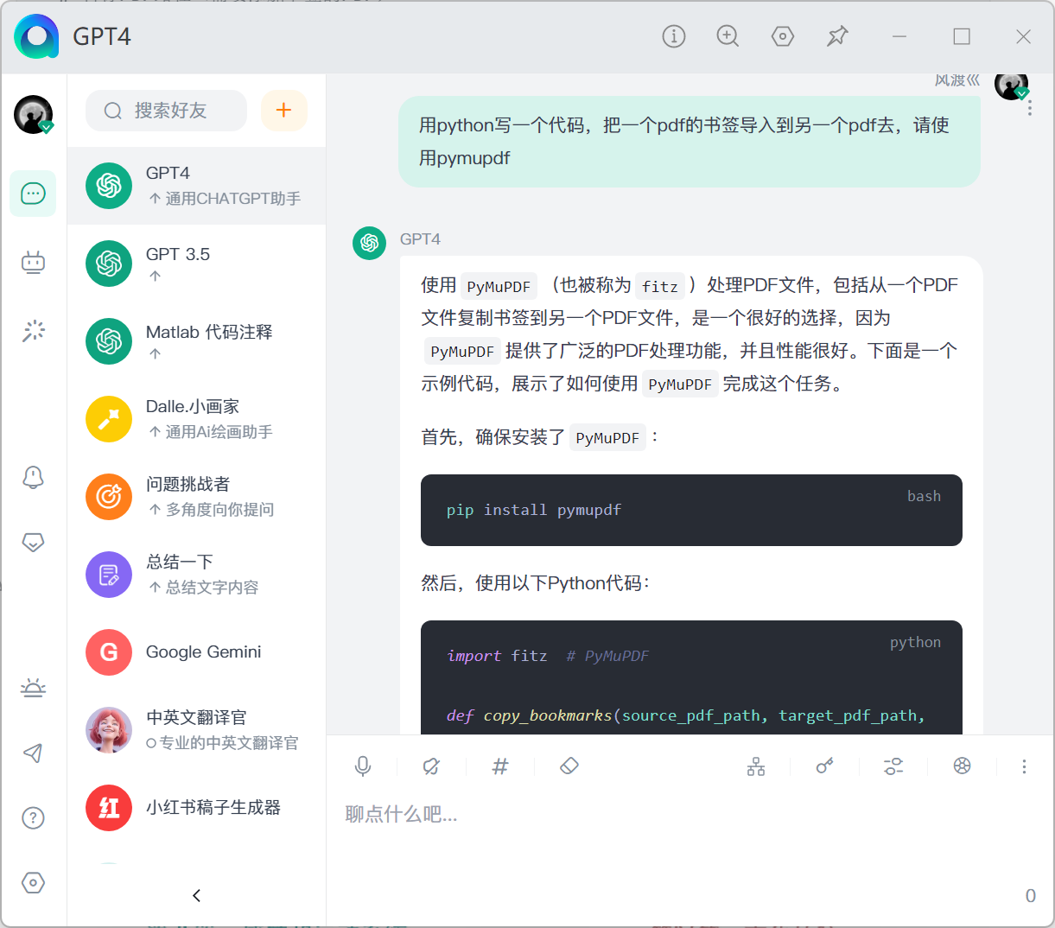The image size is (1055, 928).
Task: Clear conversation with eraser icon
Action: tap(569, 766)
